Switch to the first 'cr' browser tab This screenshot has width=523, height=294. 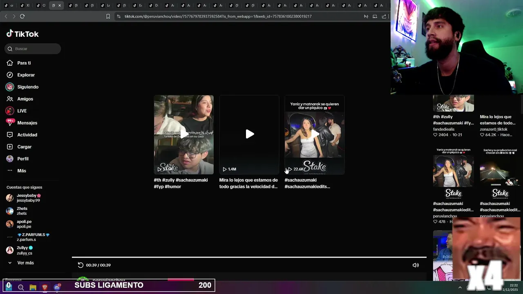tap(9, 5)
